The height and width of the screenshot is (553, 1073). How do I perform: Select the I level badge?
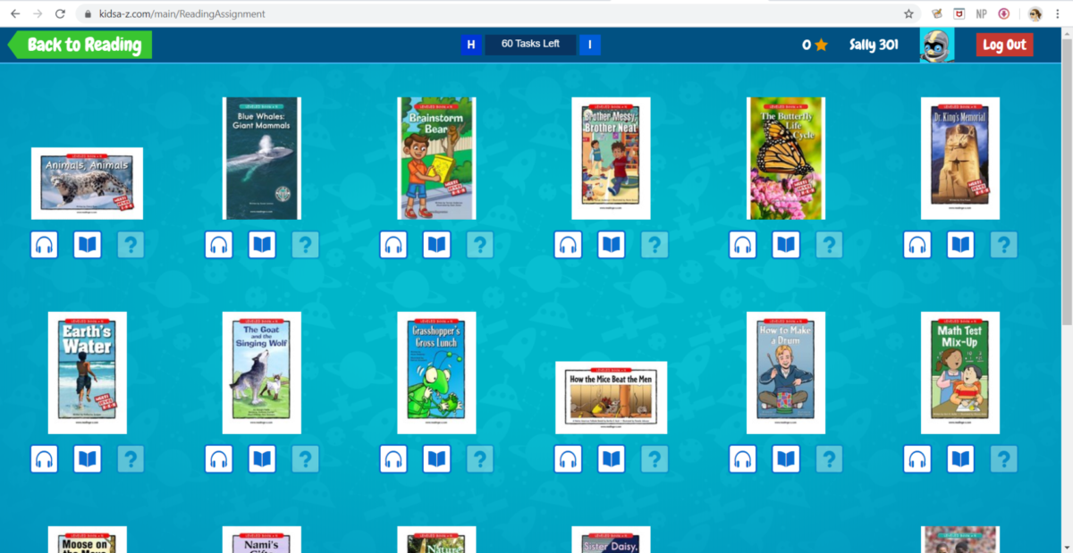point(589,44)
